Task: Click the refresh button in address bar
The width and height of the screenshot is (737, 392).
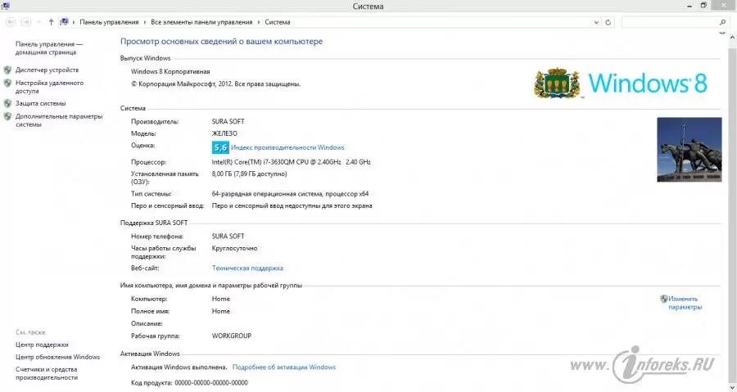Action: 608,22
